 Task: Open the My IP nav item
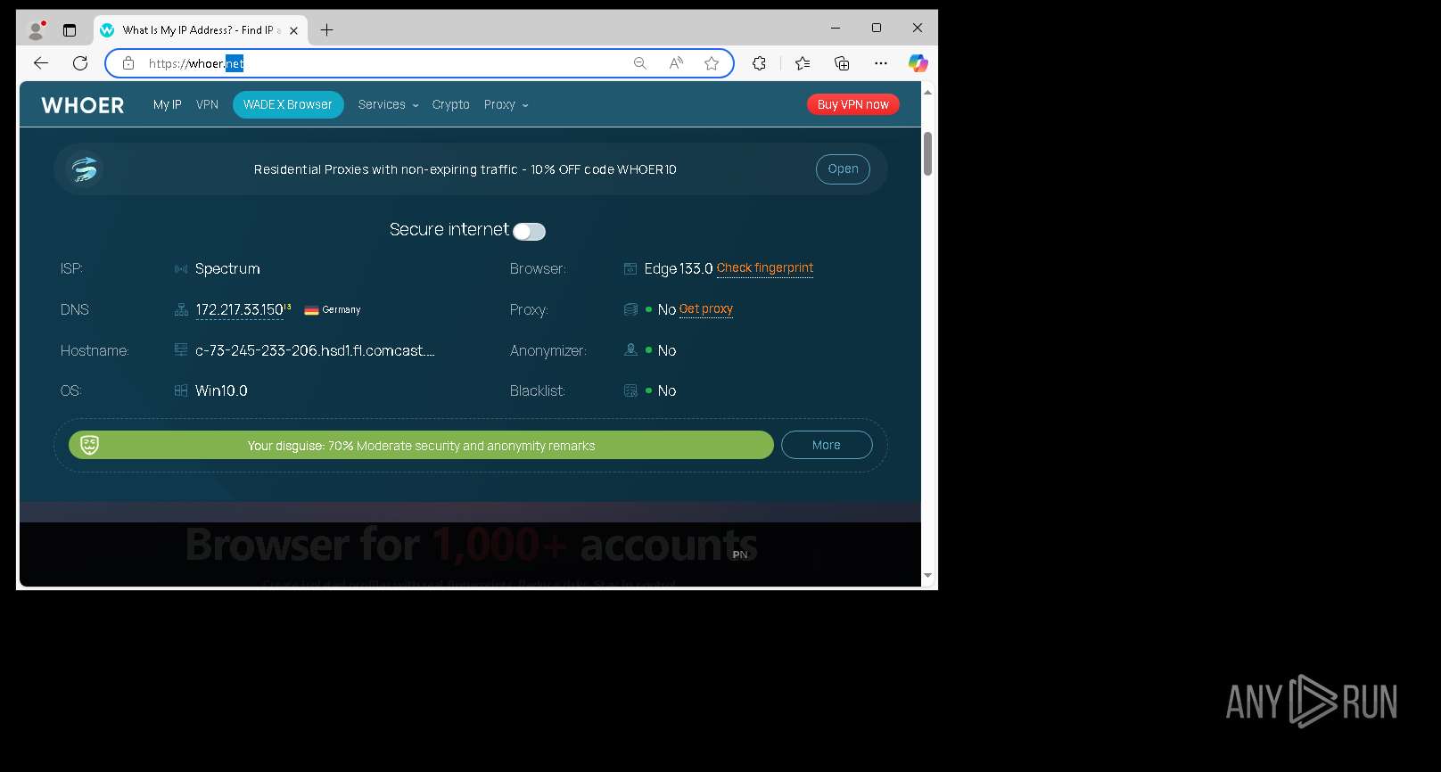point(167,104)
